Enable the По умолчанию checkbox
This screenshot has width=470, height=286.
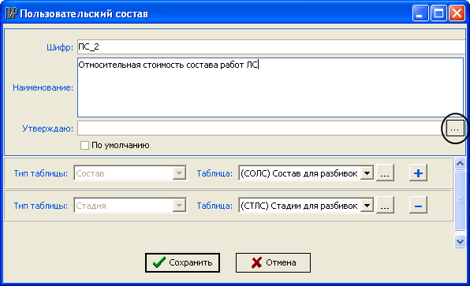[x=84, y=146]
